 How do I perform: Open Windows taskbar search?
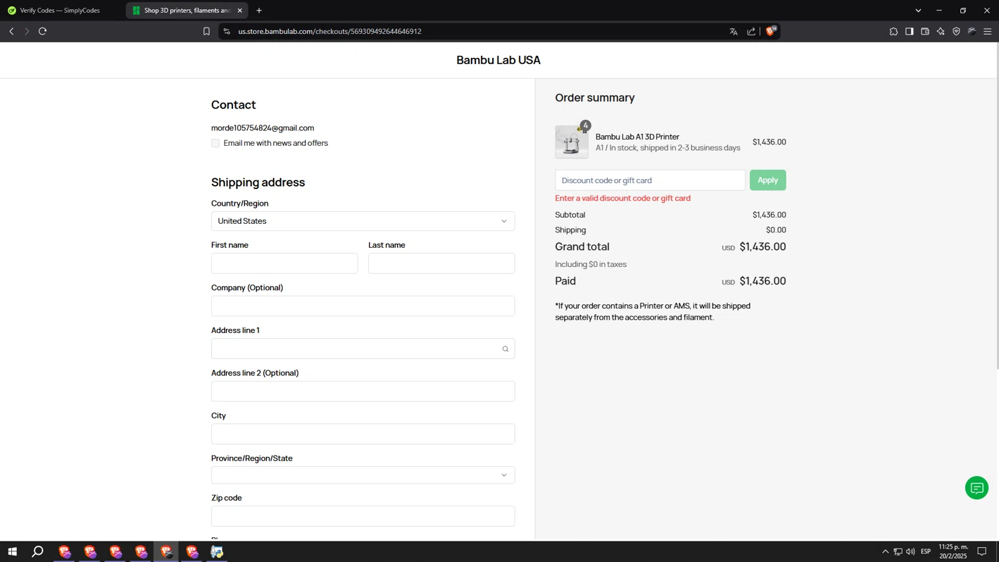point(38,551)
